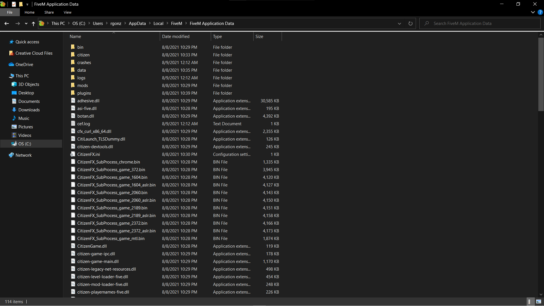Screen dimensions: 544x306
Task: Click the Search FiveM Application Data field
Action: coord(480,24)
